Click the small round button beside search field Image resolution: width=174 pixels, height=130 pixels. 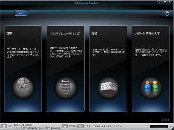(x=171, y=126)
